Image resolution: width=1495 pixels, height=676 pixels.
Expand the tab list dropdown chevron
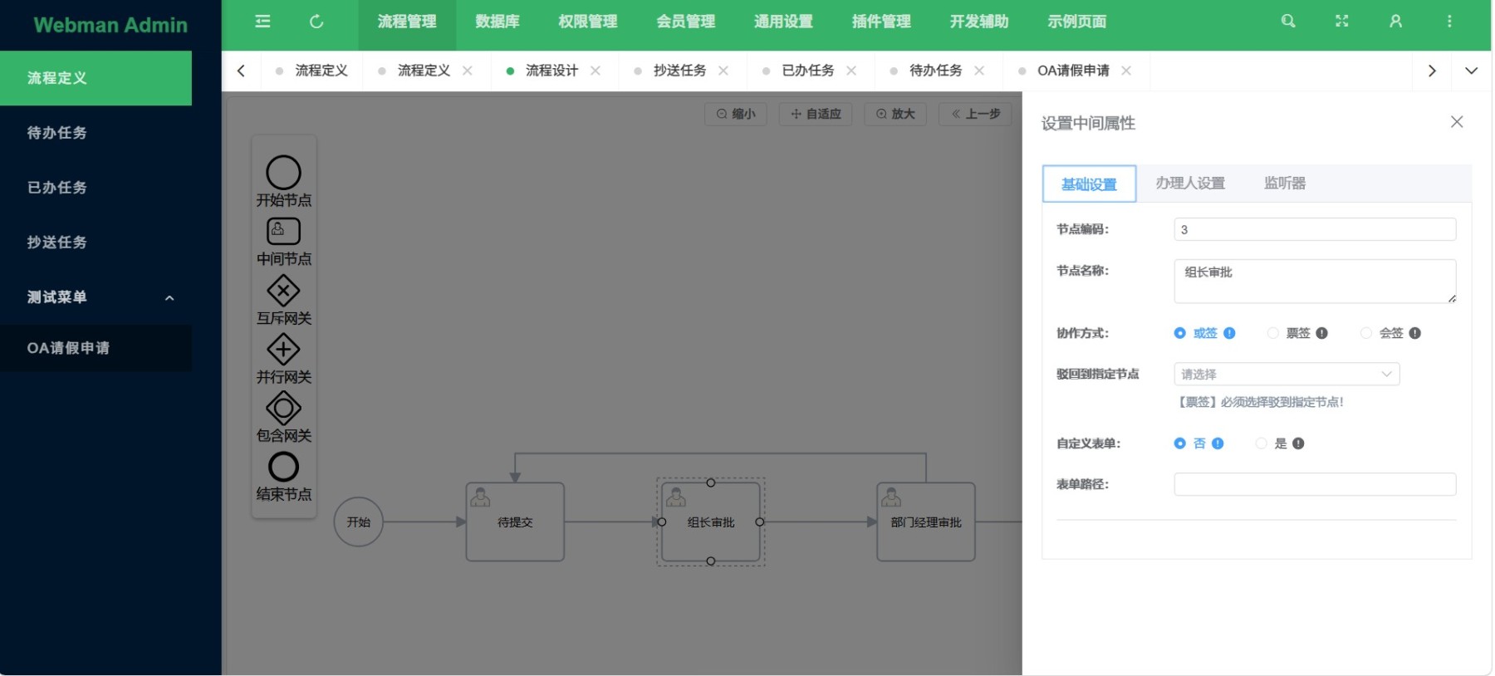pyautogui.click(x=1471, y=71)
